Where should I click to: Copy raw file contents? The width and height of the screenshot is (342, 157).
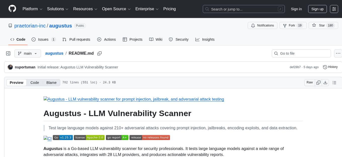pyautogui.click(x=318, y=83)
